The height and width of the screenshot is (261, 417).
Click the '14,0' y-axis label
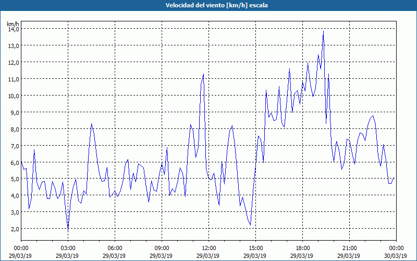tap(14, 29)
